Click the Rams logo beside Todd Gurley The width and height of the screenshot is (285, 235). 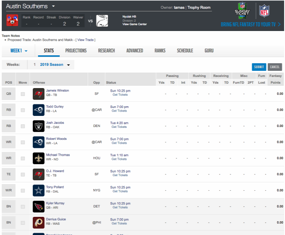point(39,110)
